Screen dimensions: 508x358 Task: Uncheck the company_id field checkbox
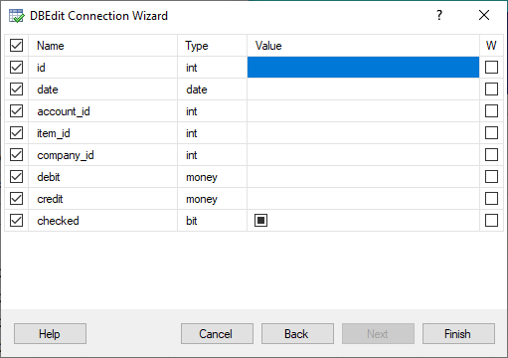(x=16, y=155)
